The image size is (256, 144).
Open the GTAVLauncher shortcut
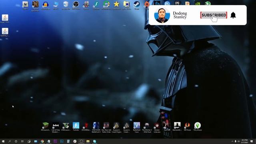coord(66,126)
